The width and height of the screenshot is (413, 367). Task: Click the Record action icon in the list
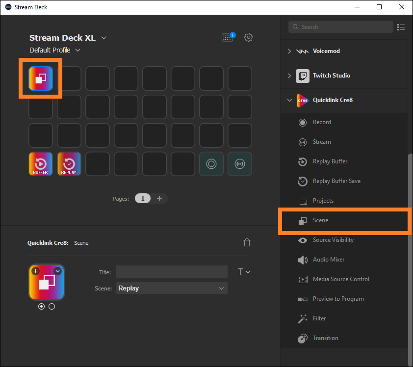tap(302, 123)
